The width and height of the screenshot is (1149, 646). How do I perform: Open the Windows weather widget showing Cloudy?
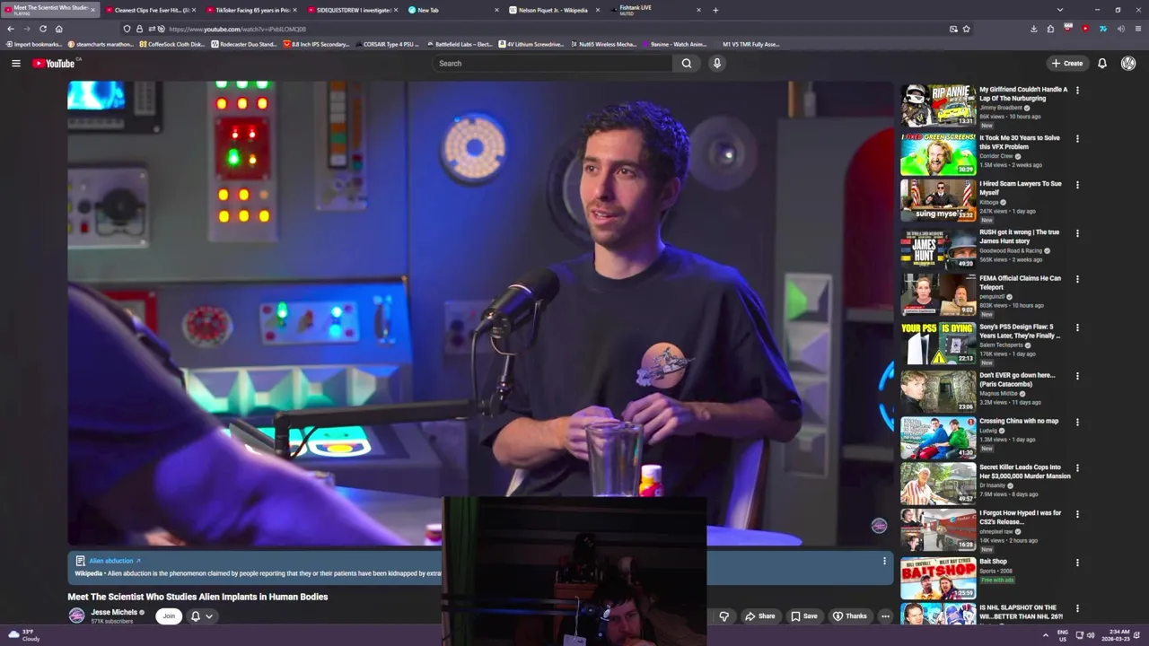pos(25,635)
